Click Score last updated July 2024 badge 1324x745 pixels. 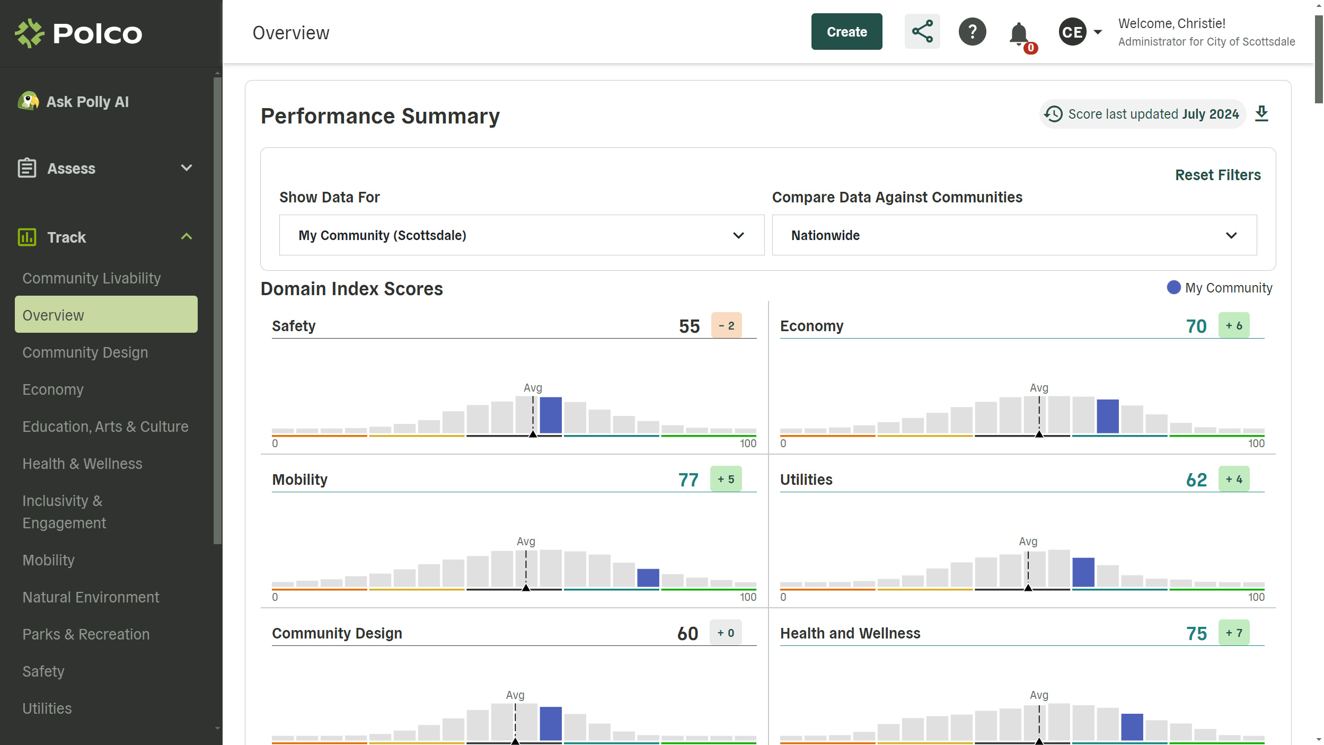[x=1142, y=114]
